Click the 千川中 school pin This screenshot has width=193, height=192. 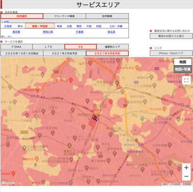[x=43, y=75]
